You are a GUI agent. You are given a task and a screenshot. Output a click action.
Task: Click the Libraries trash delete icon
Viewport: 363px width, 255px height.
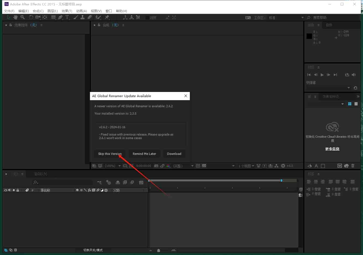tap(353, 166)
